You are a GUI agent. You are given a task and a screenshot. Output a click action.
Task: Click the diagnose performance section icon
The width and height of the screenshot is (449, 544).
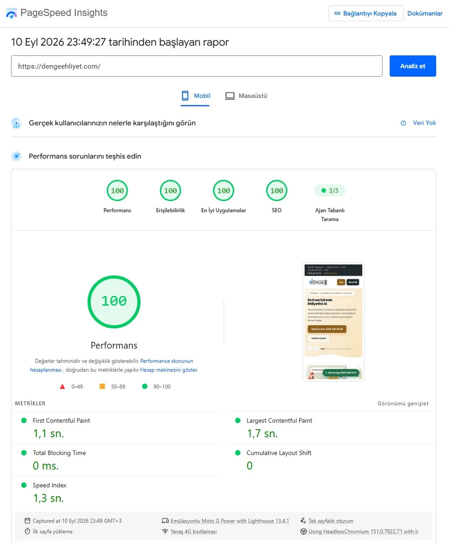click(16, 156)
